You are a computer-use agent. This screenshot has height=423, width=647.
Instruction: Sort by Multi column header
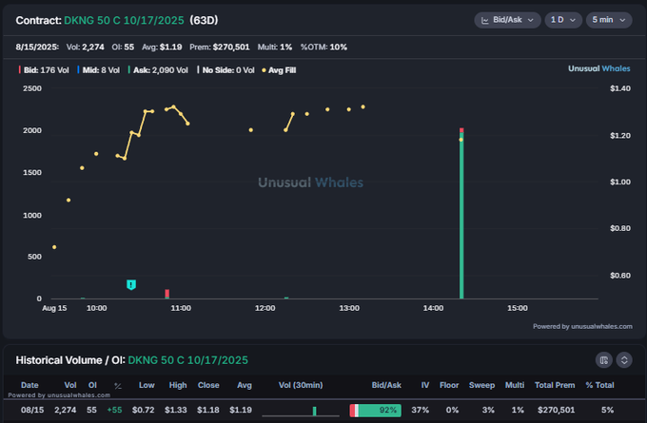coord(515,385)
